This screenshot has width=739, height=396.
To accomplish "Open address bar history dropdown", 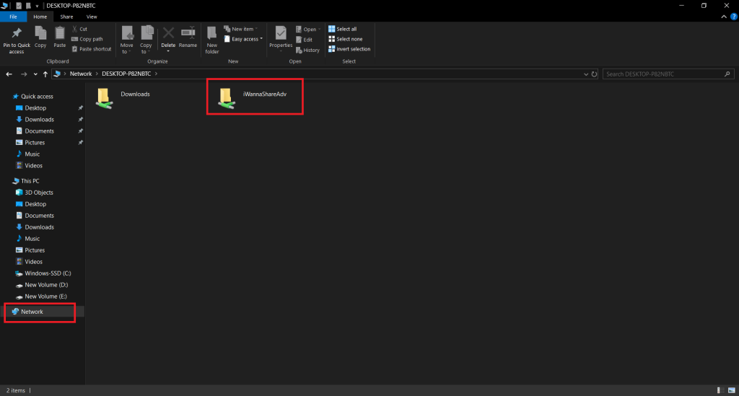I will [586, 74].
